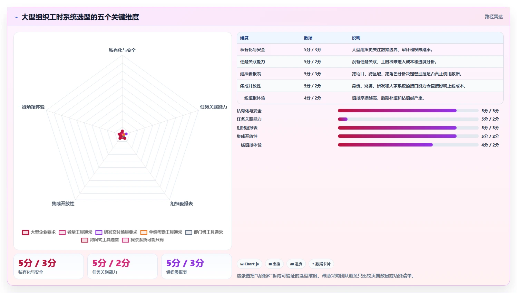
Task: Click the 一线填报体验 progress bar
Action: pyautogui.click(x=408, y=145)
